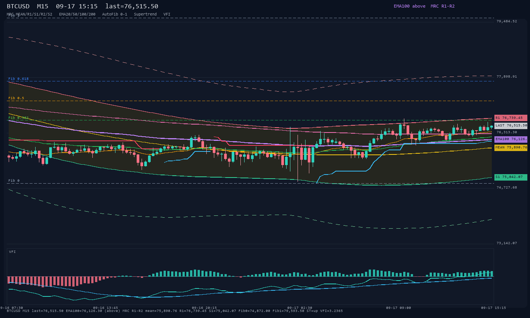This screenshot has height=318, width=530.
Task: Click the 09-16 20:15 time axis label
Action: click(204, 308)
